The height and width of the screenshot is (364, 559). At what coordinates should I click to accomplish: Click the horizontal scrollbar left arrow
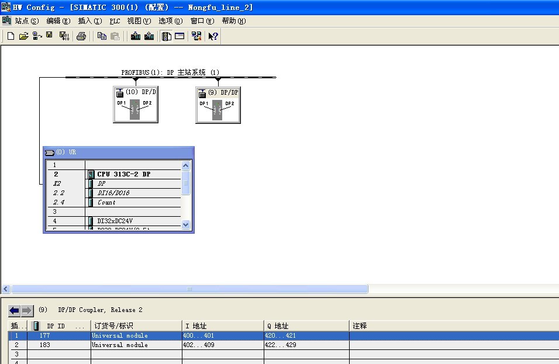pos(5,289)
